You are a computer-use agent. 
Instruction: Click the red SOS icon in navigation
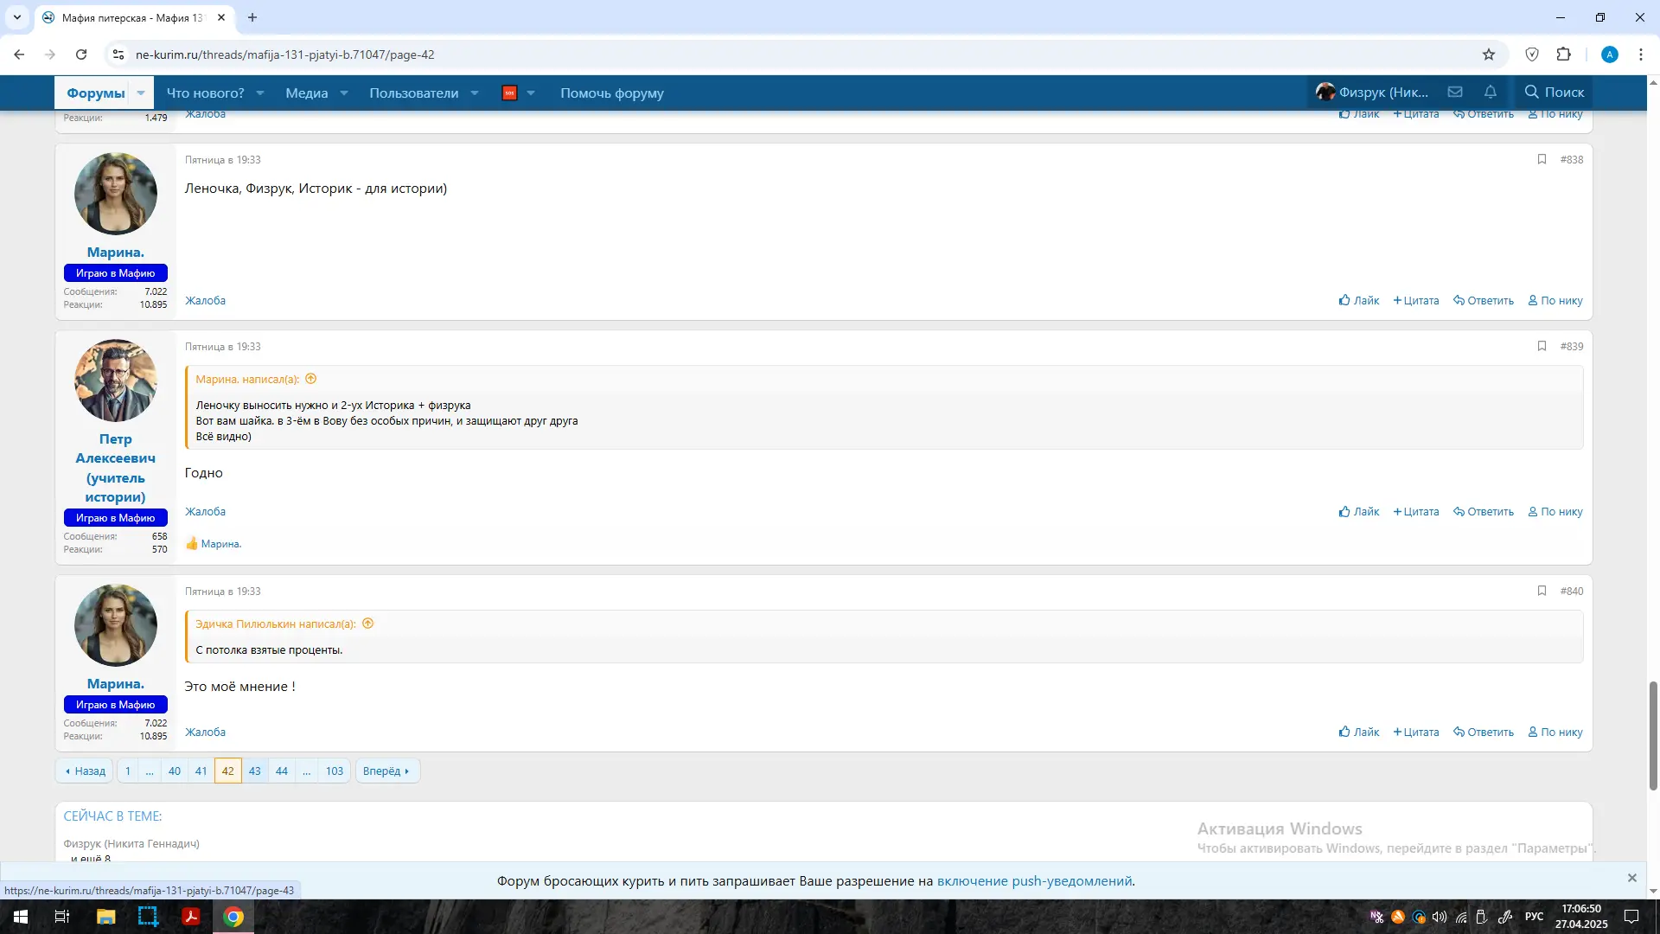click(x=509, y=93)
